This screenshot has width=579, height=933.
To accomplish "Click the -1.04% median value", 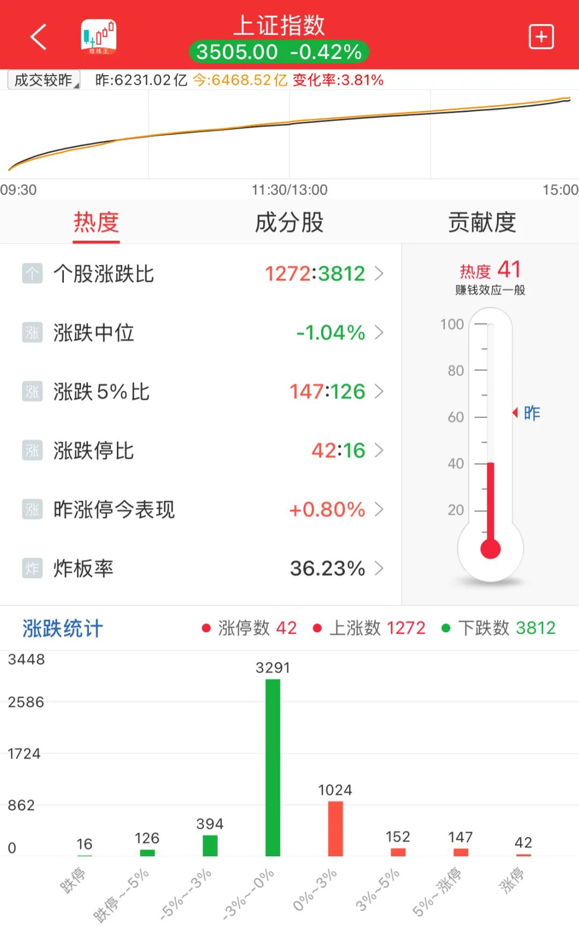I will click(x=331, y=332).
